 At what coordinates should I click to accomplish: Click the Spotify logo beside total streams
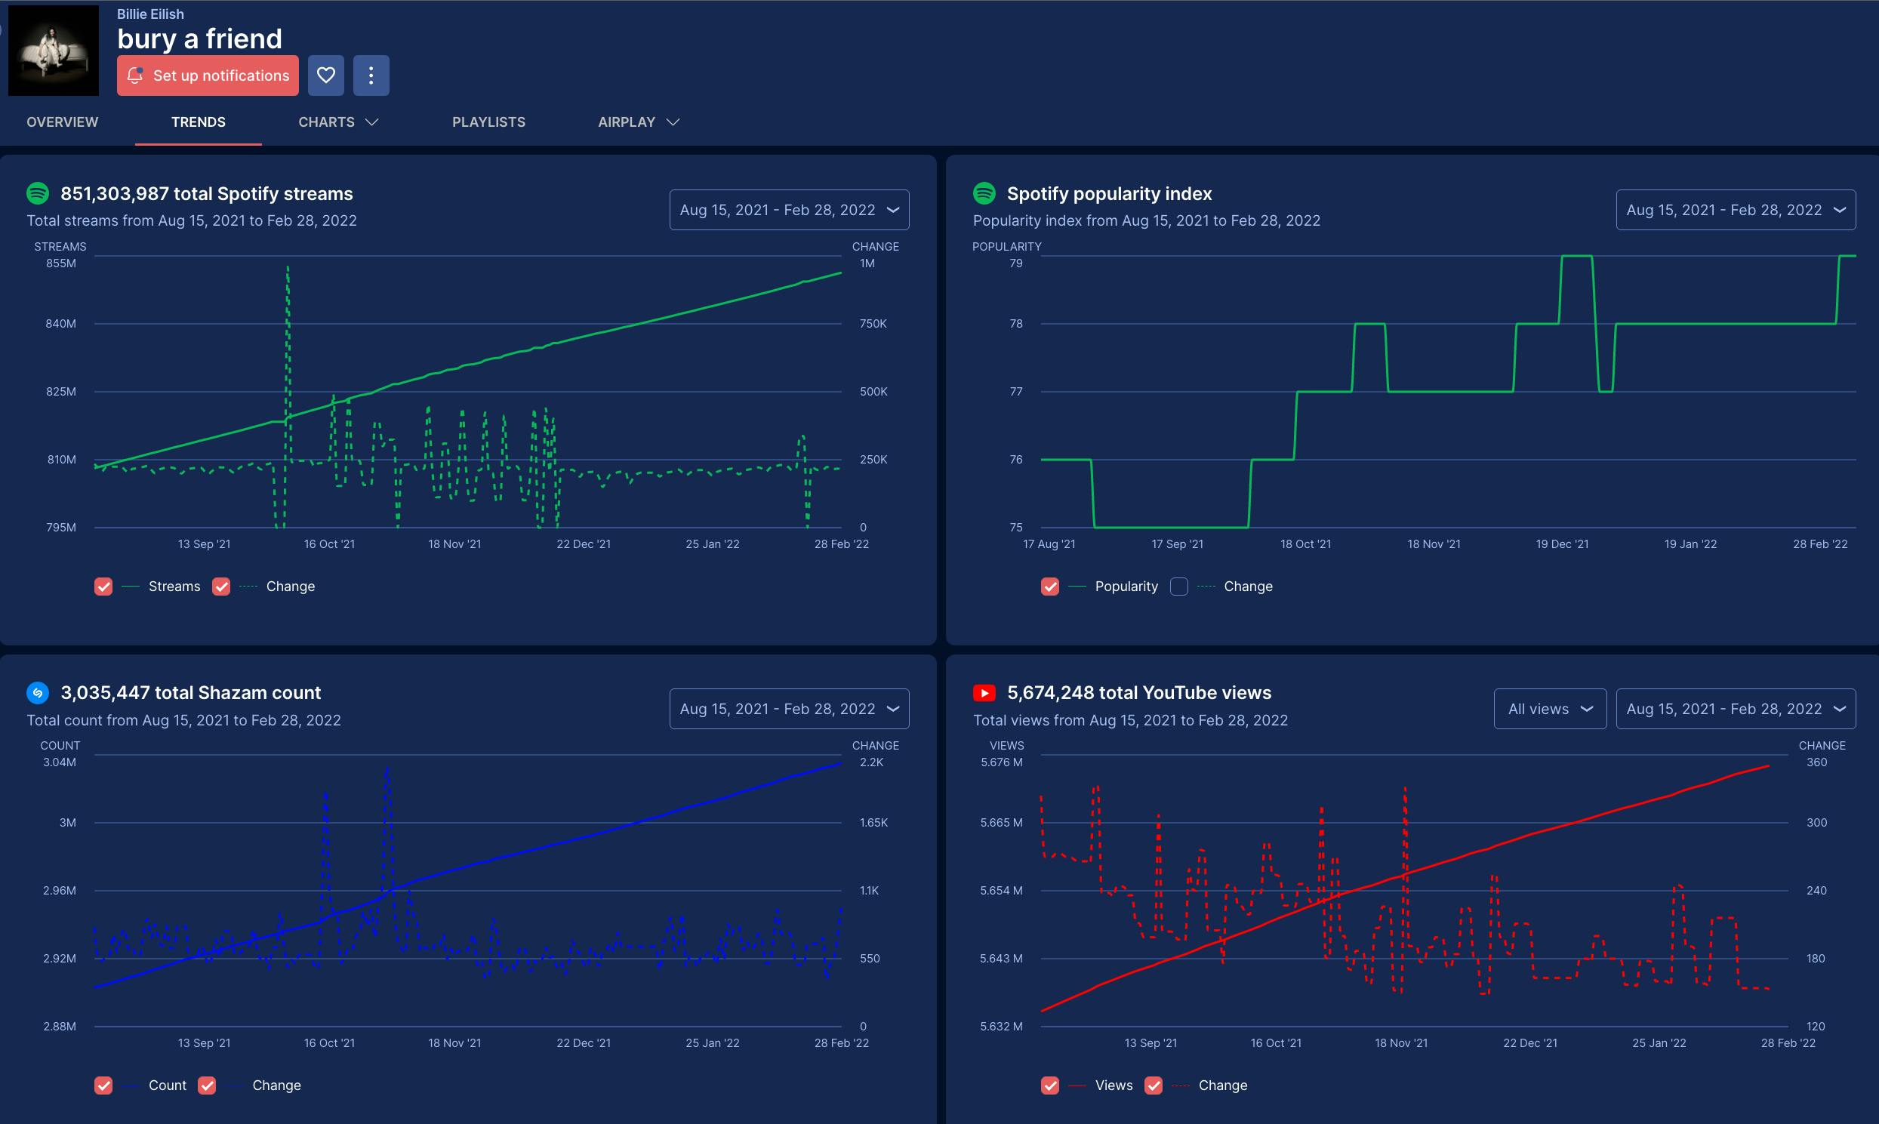(x=38, y=193)
